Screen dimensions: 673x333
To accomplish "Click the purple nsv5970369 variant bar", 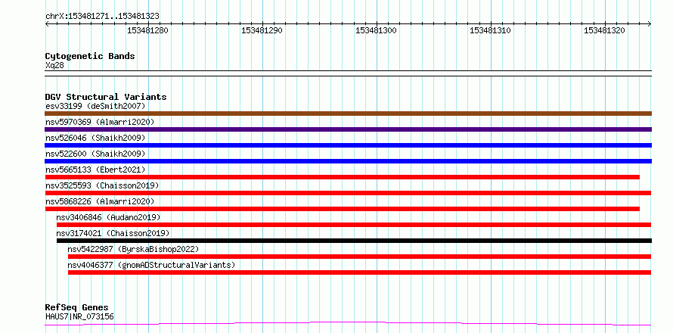I will (x=348, y=129).
